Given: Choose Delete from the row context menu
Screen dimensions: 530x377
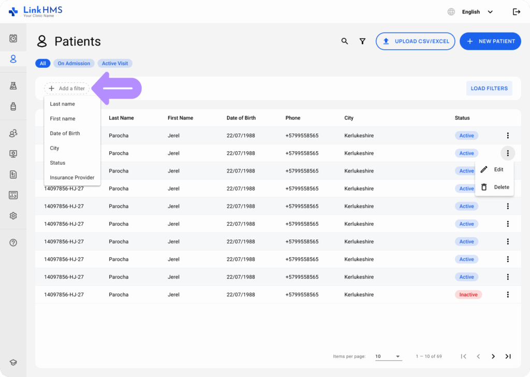Looking at the screenshot, I should pyautogui.click(x=495, y=187).
